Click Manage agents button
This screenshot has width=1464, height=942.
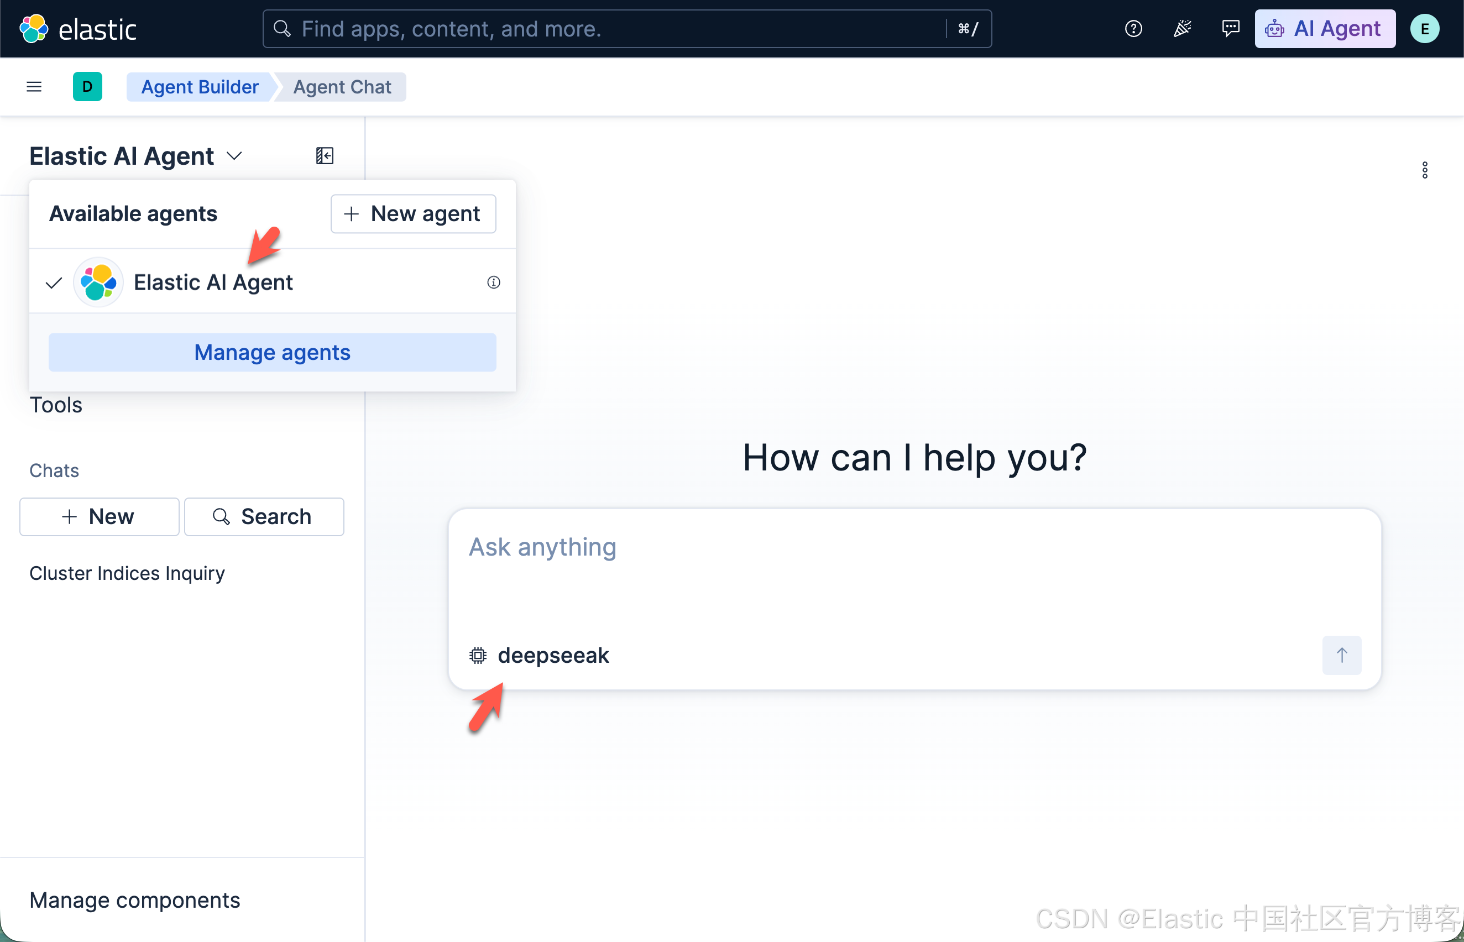coord(272,352)
